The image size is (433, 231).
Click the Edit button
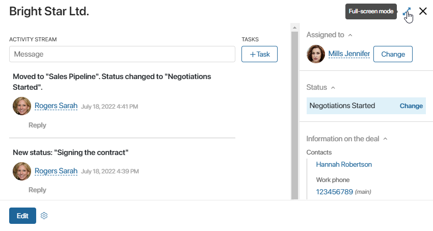pyautogui.click(x=22, y=216)
